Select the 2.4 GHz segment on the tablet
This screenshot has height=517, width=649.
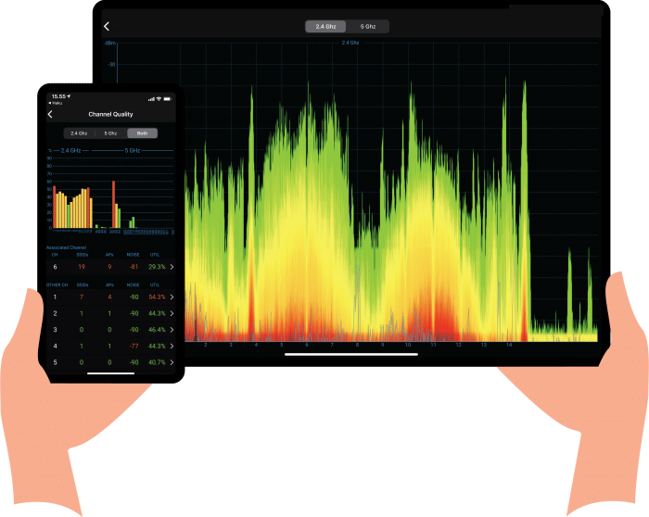point(325,27)
